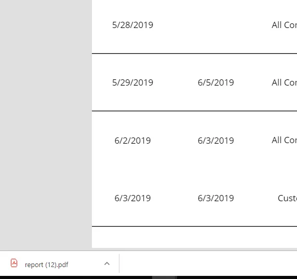Screen dimensions: 297x279
Task: Select the 6/2/2019 date cell
Action: [132, 141]
